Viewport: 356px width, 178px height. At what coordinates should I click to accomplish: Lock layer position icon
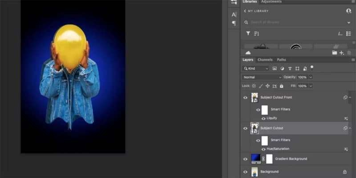point(267,86)
